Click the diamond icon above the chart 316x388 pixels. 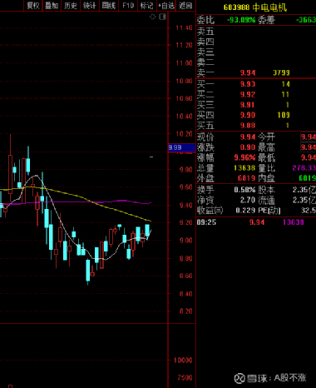(x=153, y=17)
